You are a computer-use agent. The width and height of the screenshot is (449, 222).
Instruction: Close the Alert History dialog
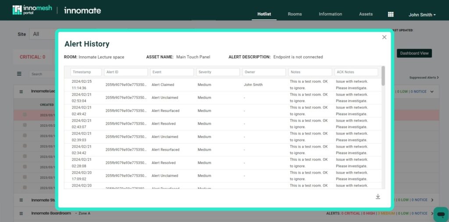point(384,37)
